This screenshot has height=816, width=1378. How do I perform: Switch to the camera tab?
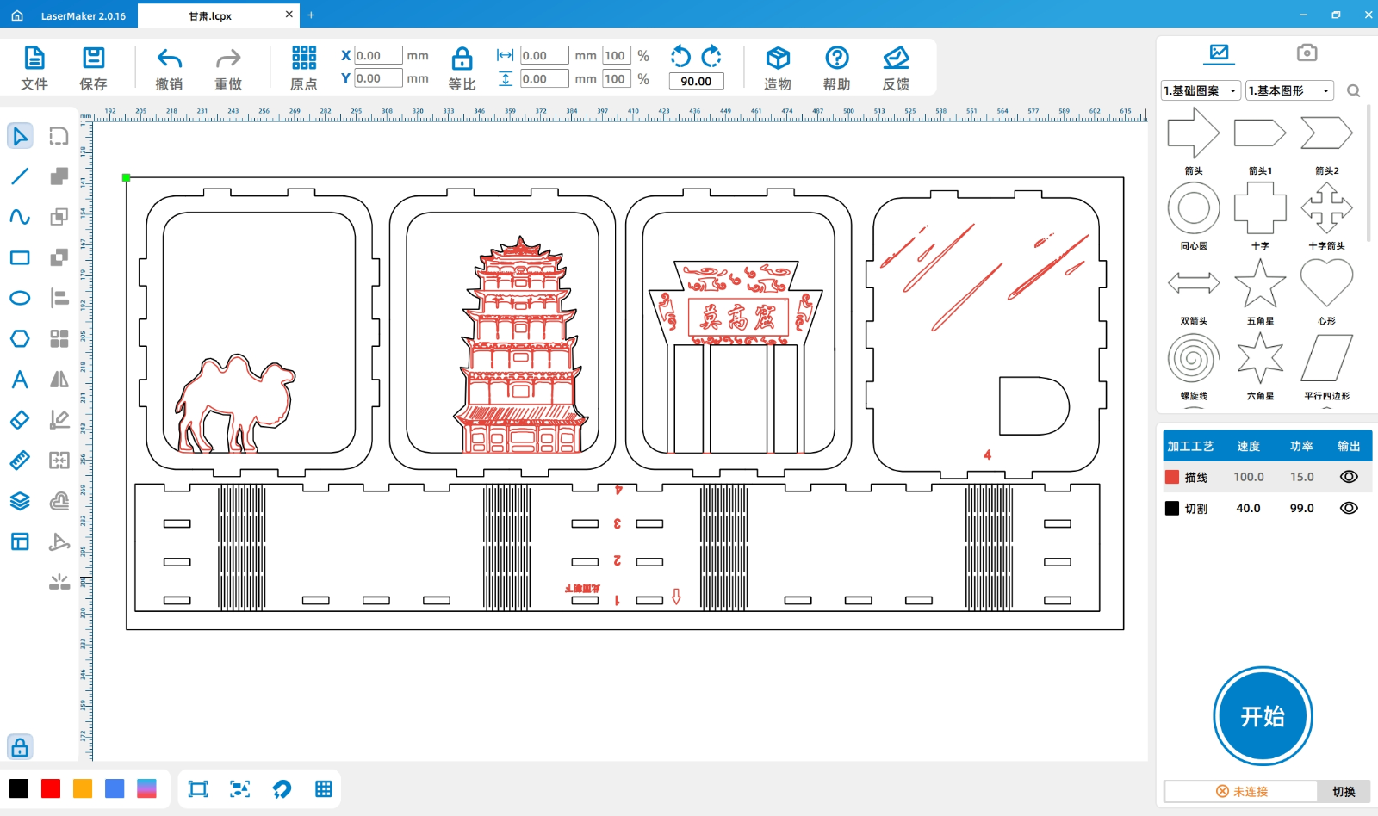(1307, 53)
